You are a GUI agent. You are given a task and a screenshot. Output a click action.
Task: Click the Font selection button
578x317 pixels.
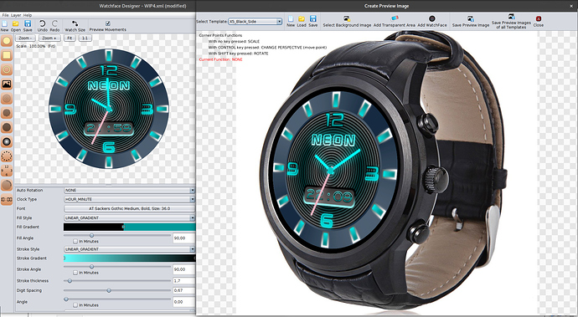pos(129,208)
